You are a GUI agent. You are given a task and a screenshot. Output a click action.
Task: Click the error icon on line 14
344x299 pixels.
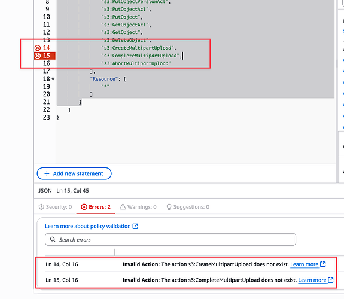click(x=38, y=48)
